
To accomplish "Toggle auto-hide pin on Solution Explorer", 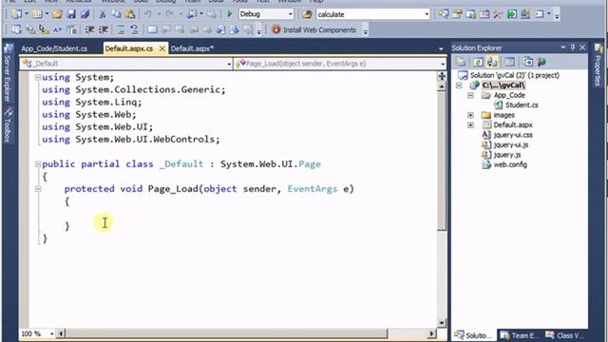I will tap(573, 47).
